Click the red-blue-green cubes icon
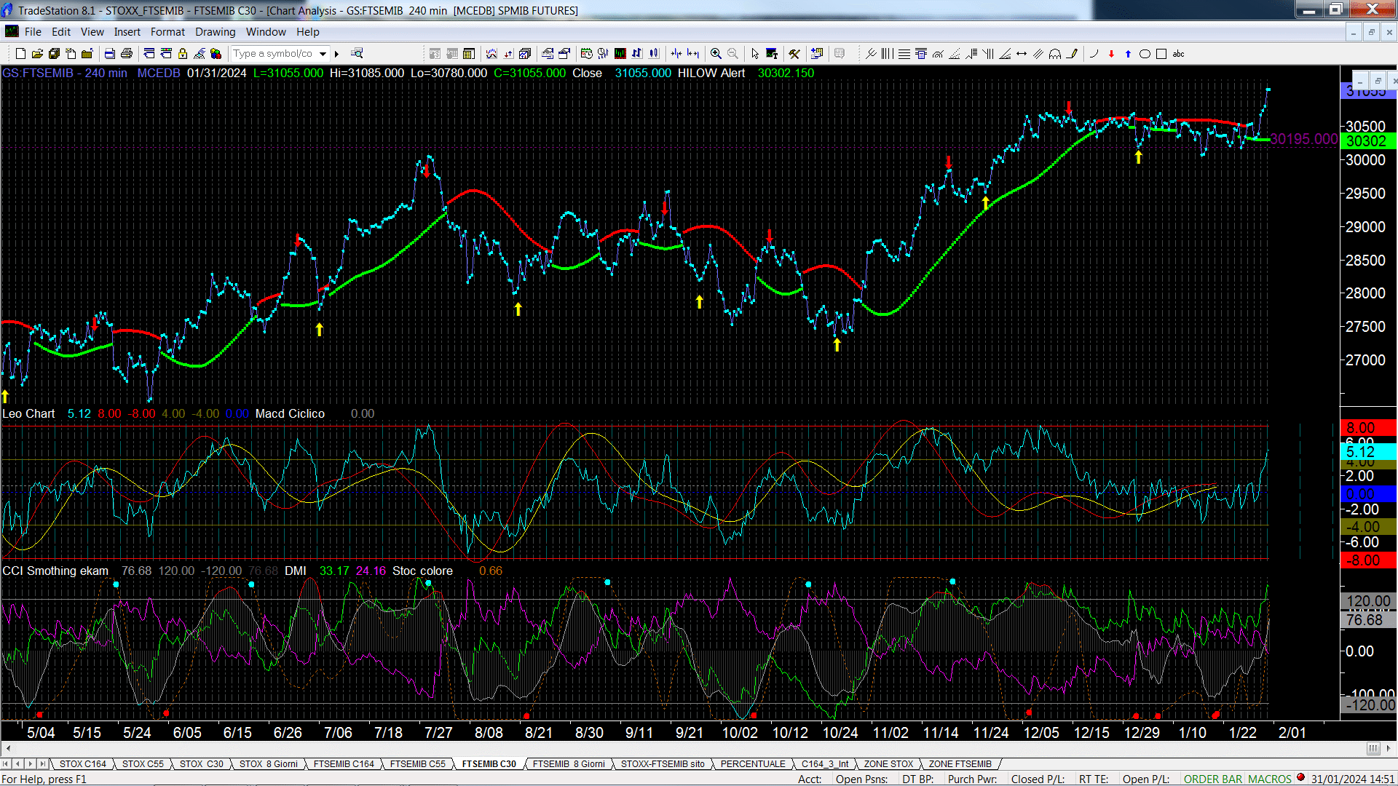This screenshot has width=1398, height=786. (x=216, y=54)
